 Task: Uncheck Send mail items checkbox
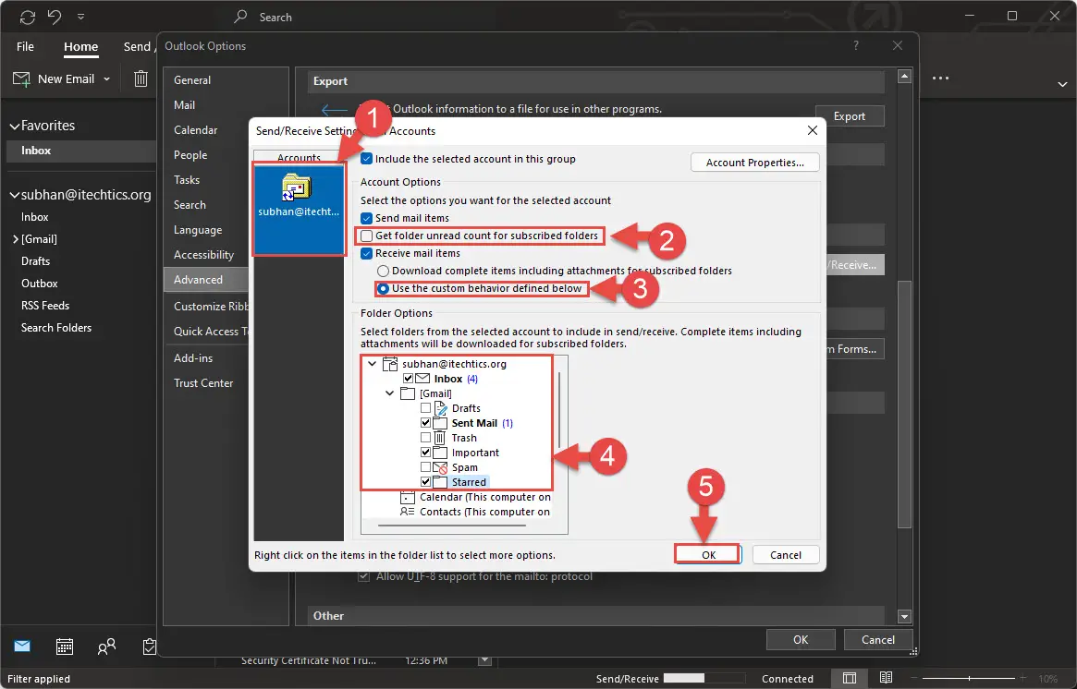367,218
